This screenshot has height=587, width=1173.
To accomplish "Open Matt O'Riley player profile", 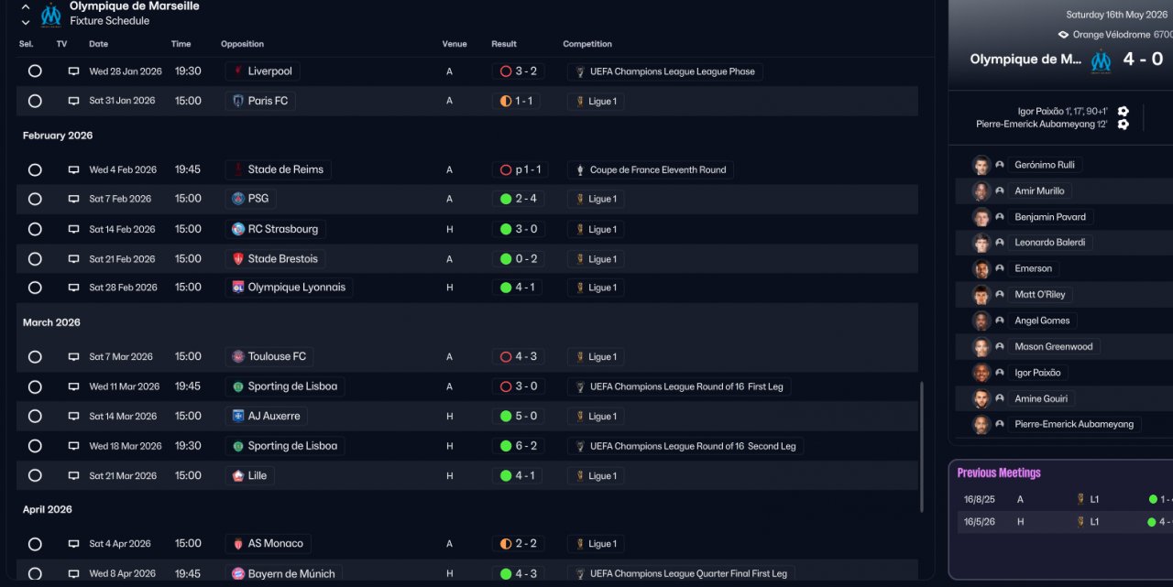I will (x=1040, y=295).
